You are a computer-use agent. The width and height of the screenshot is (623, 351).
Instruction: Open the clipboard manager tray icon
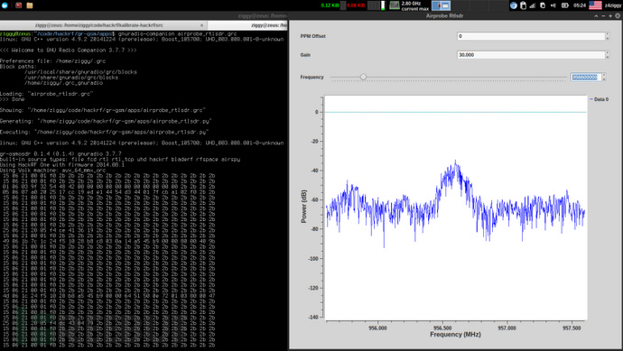point(524,5)
